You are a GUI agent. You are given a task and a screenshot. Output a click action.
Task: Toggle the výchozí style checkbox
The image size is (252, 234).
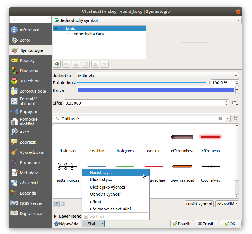86,217
